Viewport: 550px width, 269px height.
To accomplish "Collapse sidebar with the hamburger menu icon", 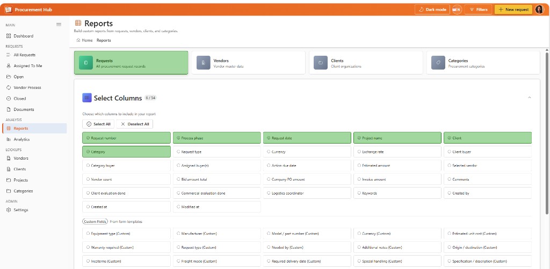I will (59, 25).
